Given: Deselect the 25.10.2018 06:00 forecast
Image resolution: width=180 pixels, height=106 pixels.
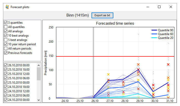Looking at the screenshot, I should [x=6, y=78].
